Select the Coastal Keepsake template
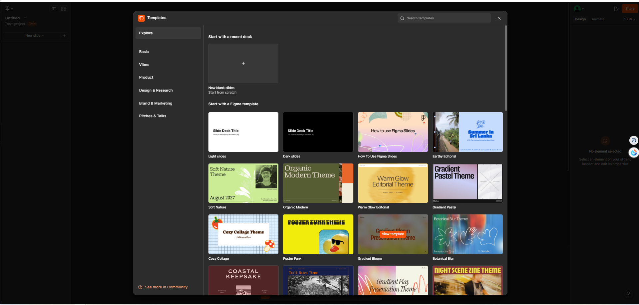Screen dimensions: 639x305 (243, 280)
